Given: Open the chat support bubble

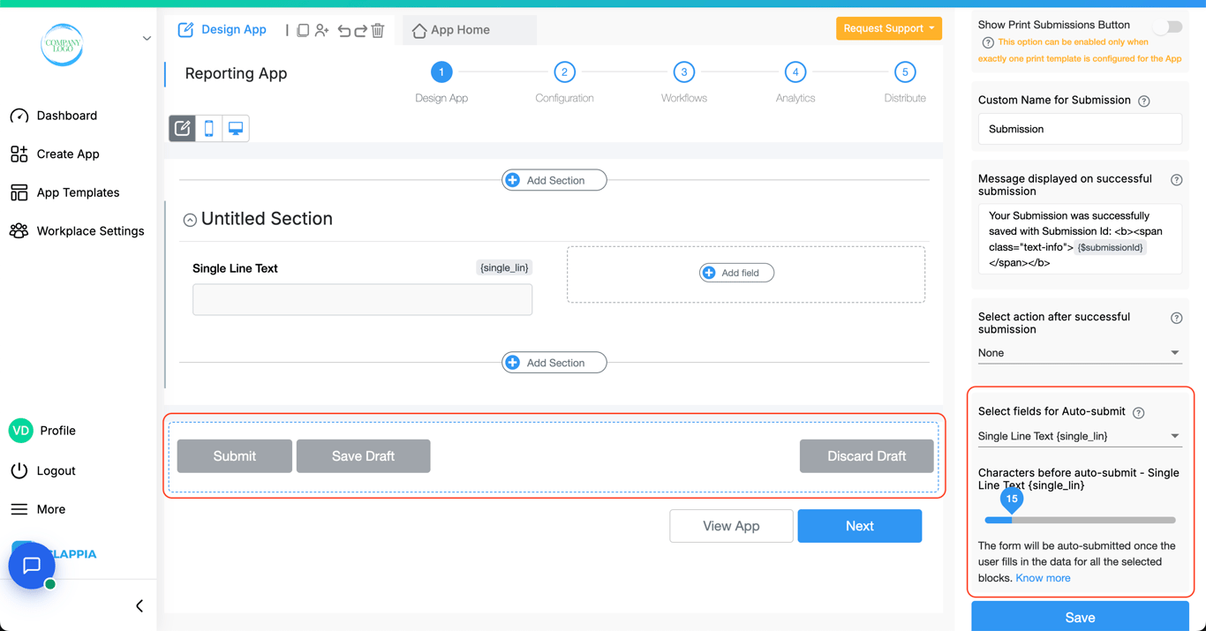Looking at the screenshot, I should click(32, 566).
